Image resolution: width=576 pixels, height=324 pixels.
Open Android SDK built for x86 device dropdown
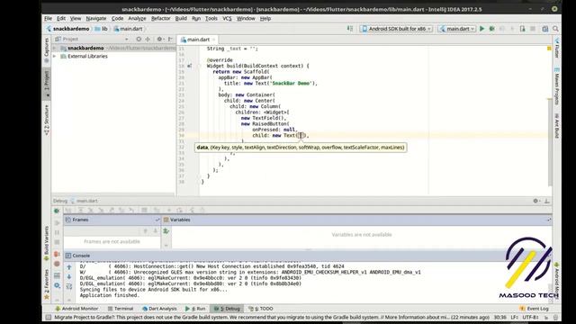(x=396, y=29)
